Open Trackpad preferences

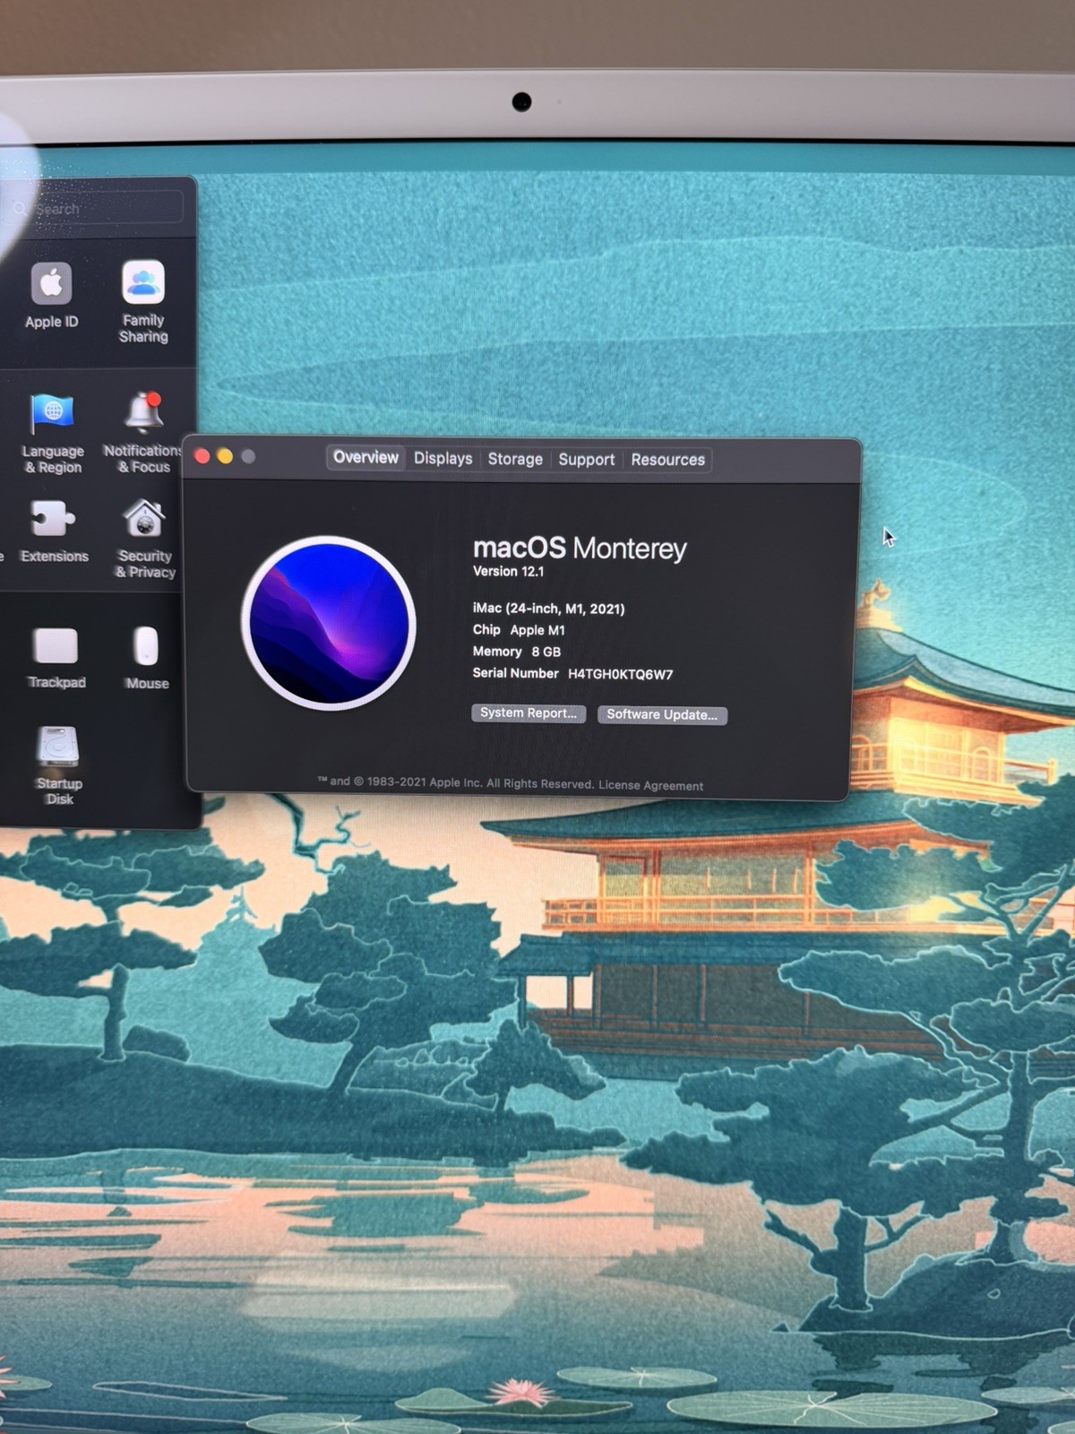(56, 658)
